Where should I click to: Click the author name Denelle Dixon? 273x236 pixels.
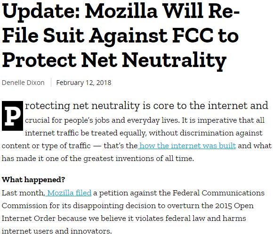coord(23,83)
